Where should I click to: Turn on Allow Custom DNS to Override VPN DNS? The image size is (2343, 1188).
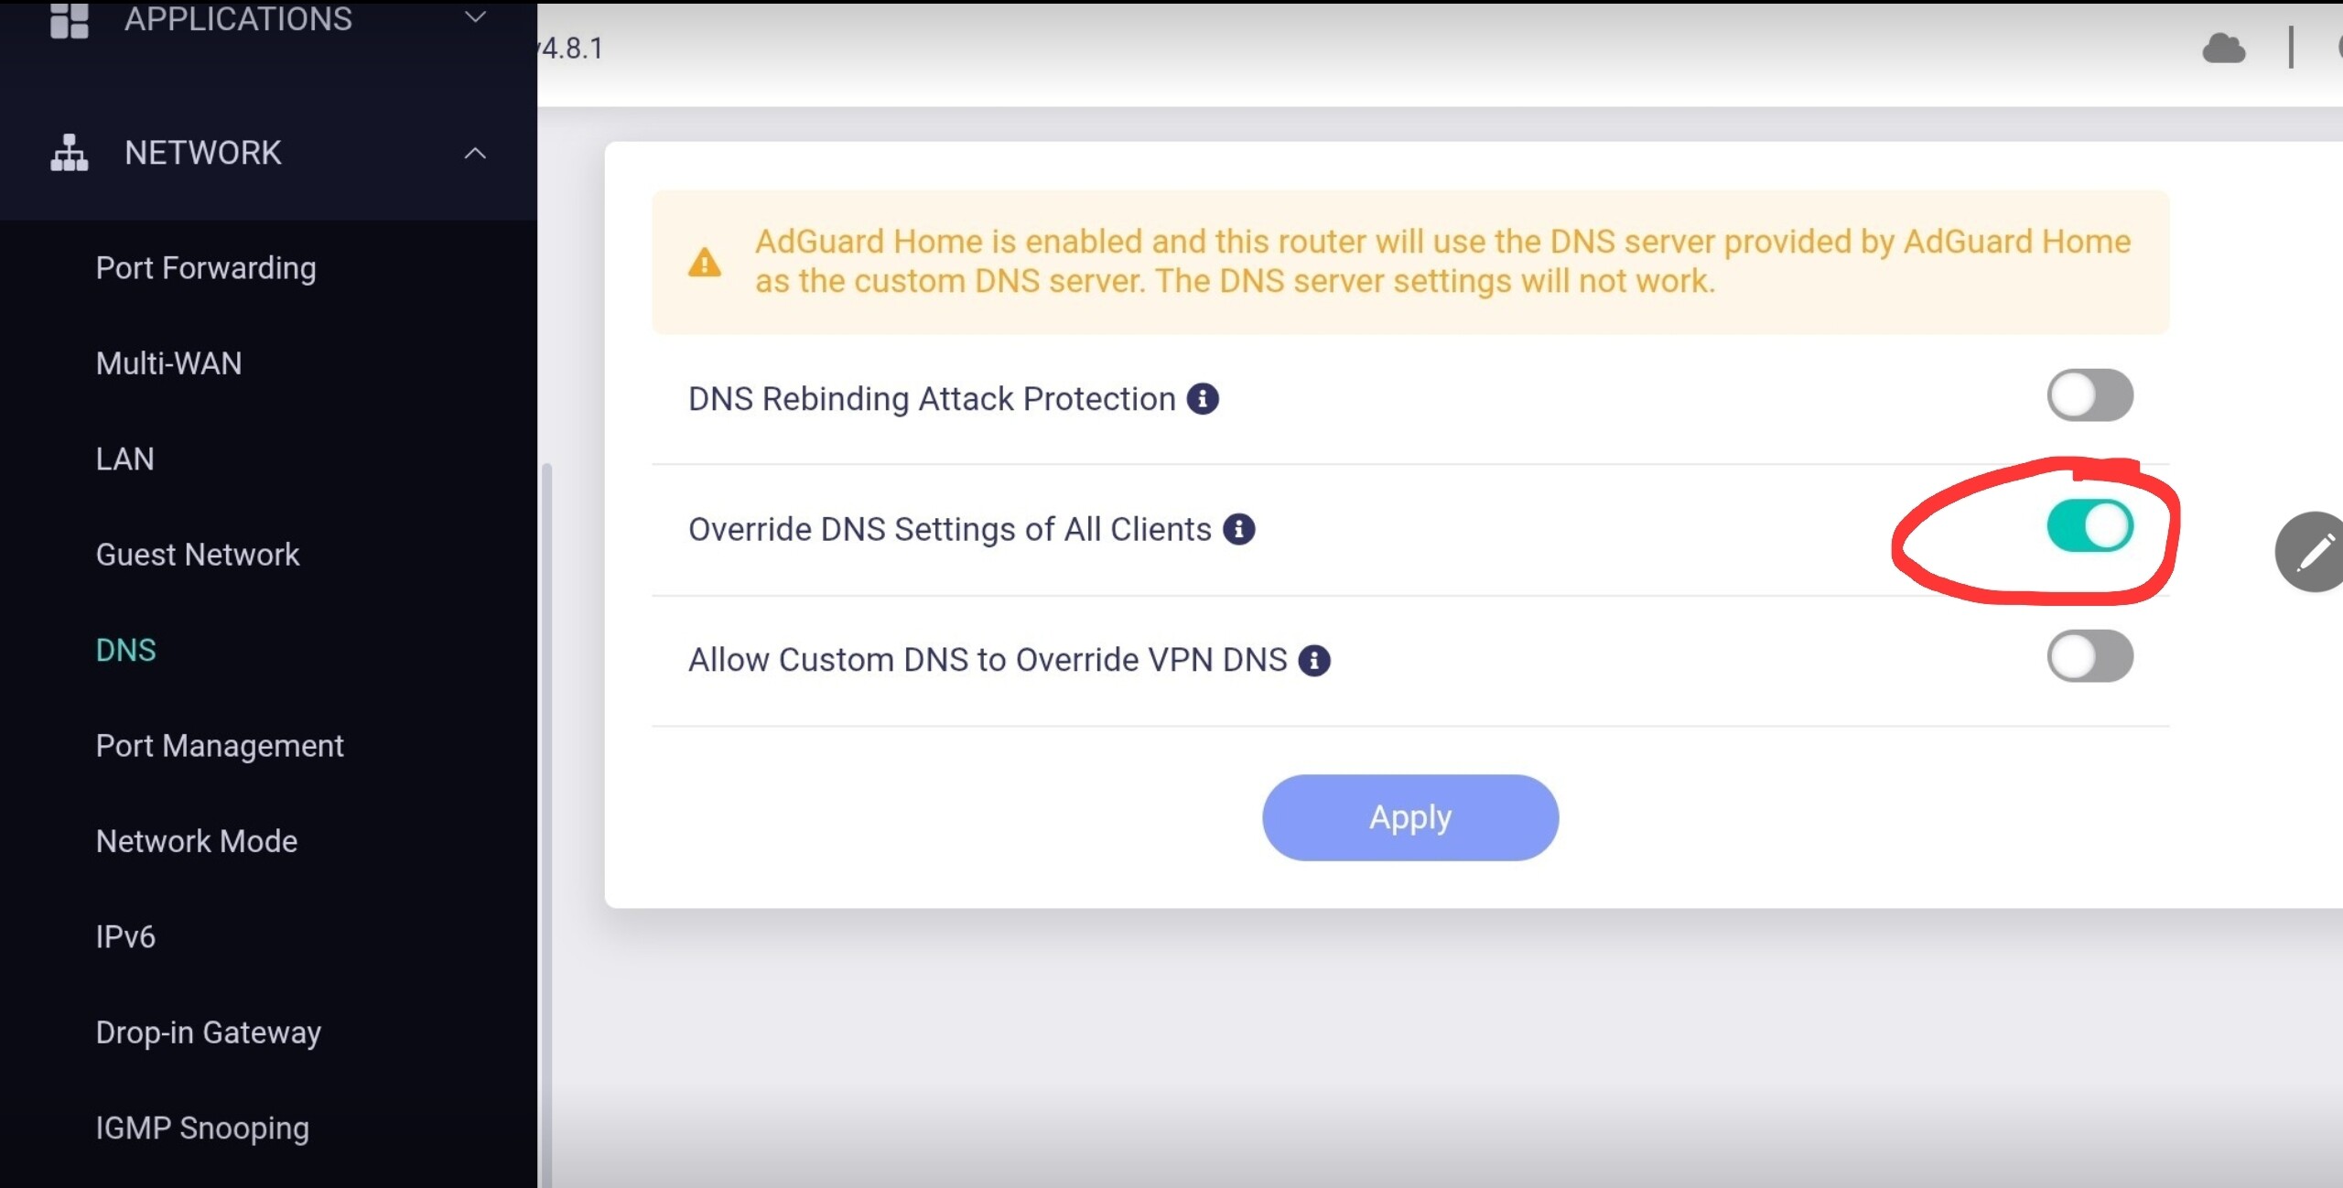2089,656
